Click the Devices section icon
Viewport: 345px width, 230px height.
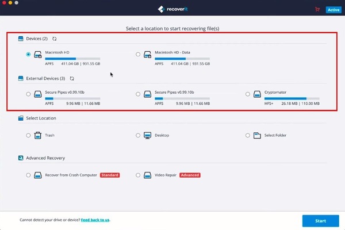click(x=21, y=39)
